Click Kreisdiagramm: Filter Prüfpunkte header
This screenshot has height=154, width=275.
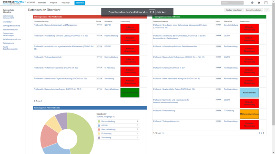(x=90, y=108)
